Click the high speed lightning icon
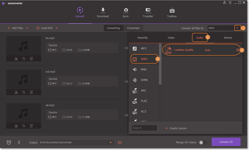 19,142
